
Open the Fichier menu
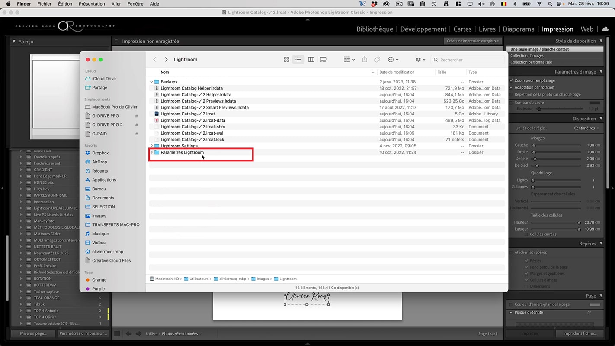[x=45, y=4]
